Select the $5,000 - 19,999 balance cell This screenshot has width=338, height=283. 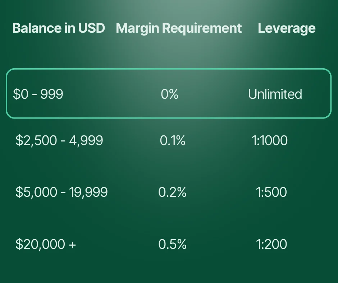[x=61, y=192]
